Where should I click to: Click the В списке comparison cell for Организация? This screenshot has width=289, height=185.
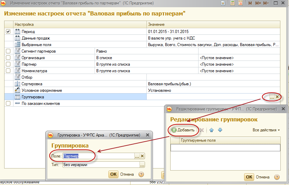(x=146, y=58)
